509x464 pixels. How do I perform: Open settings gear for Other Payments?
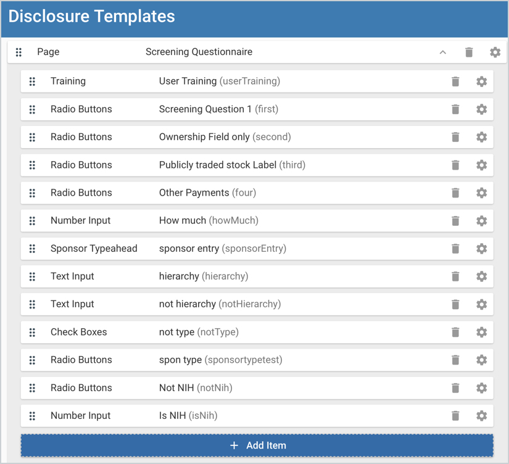click(x=481, y=193)
